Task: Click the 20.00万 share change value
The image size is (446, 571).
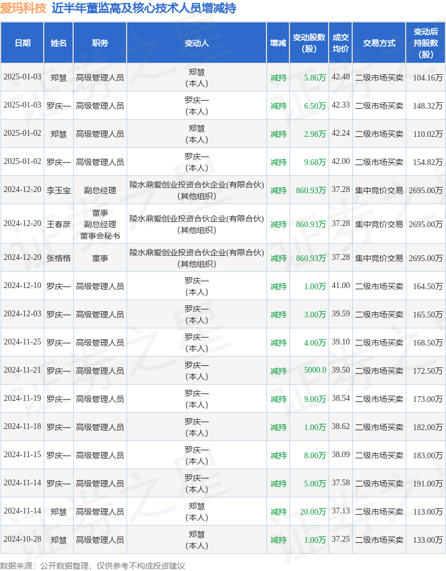Action: [x=312, y=512]
